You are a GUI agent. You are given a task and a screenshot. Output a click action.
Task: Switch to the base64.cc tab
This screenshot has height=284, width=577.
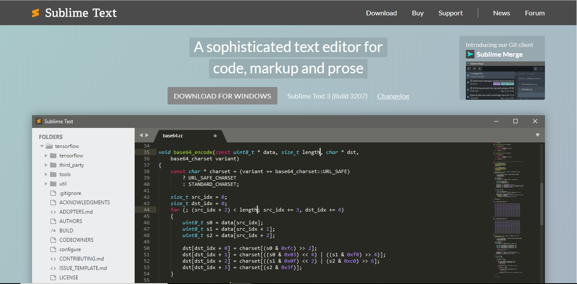tap(174, 136)
